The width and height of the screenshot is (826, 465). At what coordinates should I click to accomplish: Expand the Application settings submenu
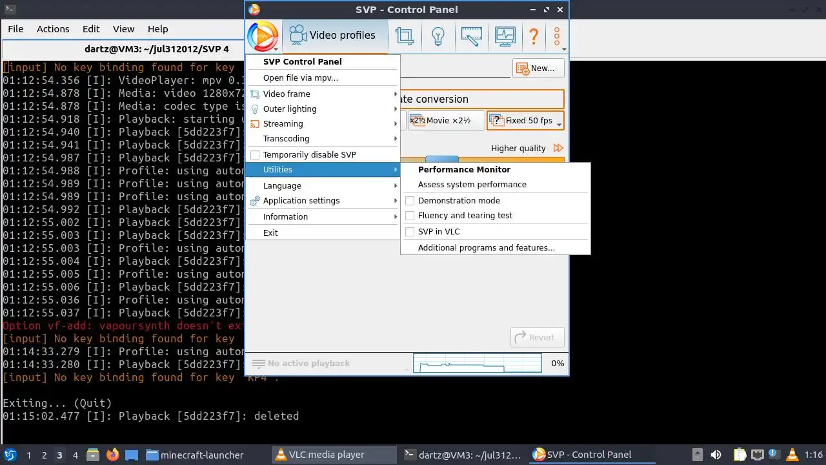pos(323,201)
